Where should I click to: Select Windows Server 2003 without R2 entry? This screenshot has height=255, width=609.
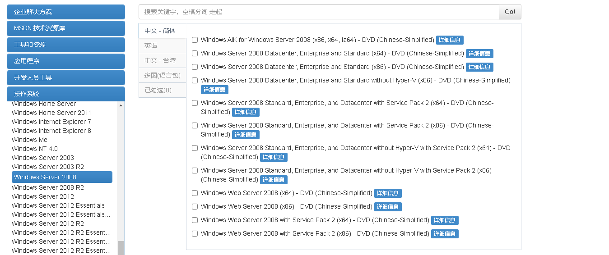pyautogui.click(x=43, y=158)
